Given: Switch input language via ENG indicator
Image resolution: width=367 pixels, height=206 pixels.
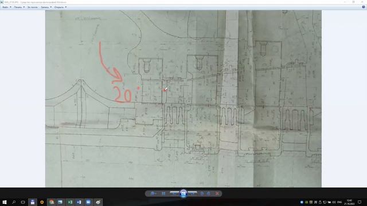Looking at the screenshot, I should coord(339,202).
